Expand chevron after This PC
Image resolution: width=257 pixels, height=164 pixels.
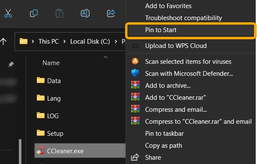pos(64,42)
